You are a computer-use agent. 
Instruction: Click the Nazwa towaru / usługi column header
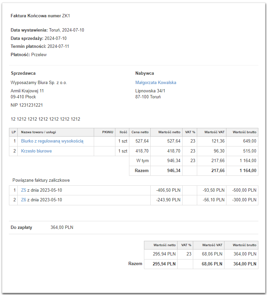click(39, 132)
